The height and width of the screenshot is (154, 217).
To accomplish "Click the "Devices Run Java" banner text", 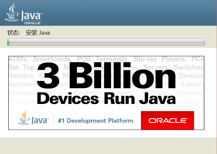I will coord(106,99).
